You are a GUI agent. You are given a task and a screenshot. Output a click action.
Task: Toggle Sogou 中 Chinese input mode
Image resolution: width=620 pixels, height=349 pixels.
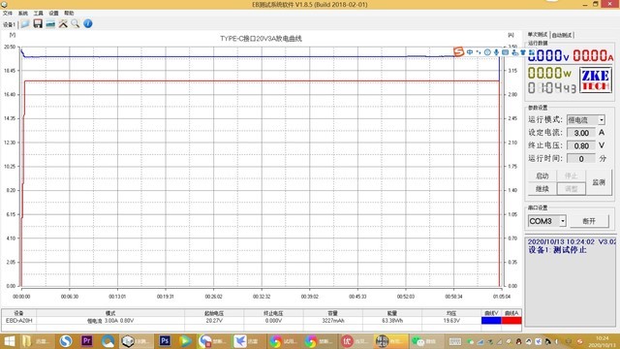coord(470,51)
